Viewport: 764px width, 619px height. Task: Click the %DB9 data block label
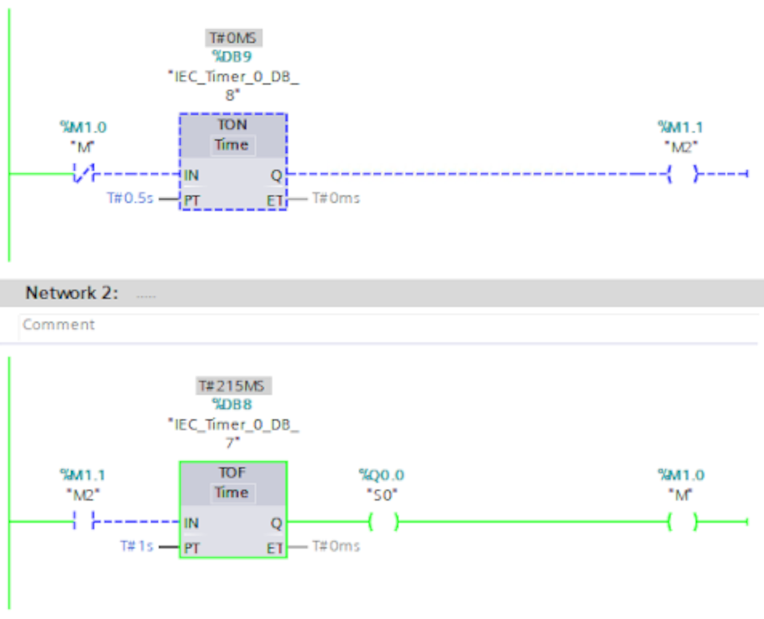click(232, 57)
